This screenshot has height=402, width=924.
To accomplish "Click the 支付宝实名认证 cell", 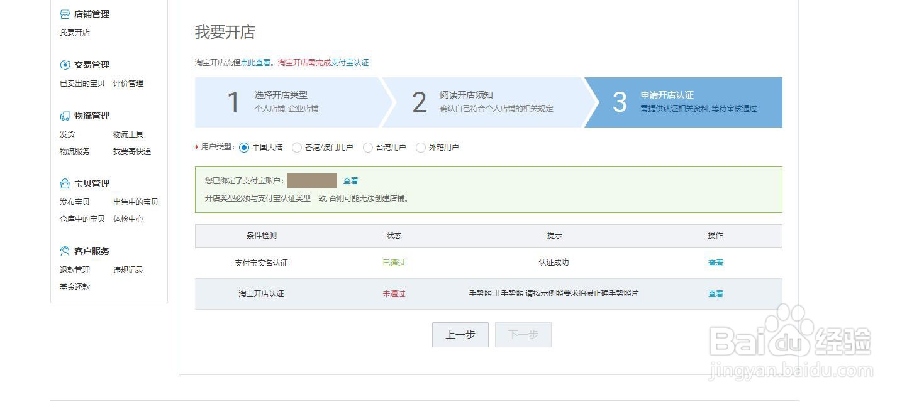I will 261,263.
